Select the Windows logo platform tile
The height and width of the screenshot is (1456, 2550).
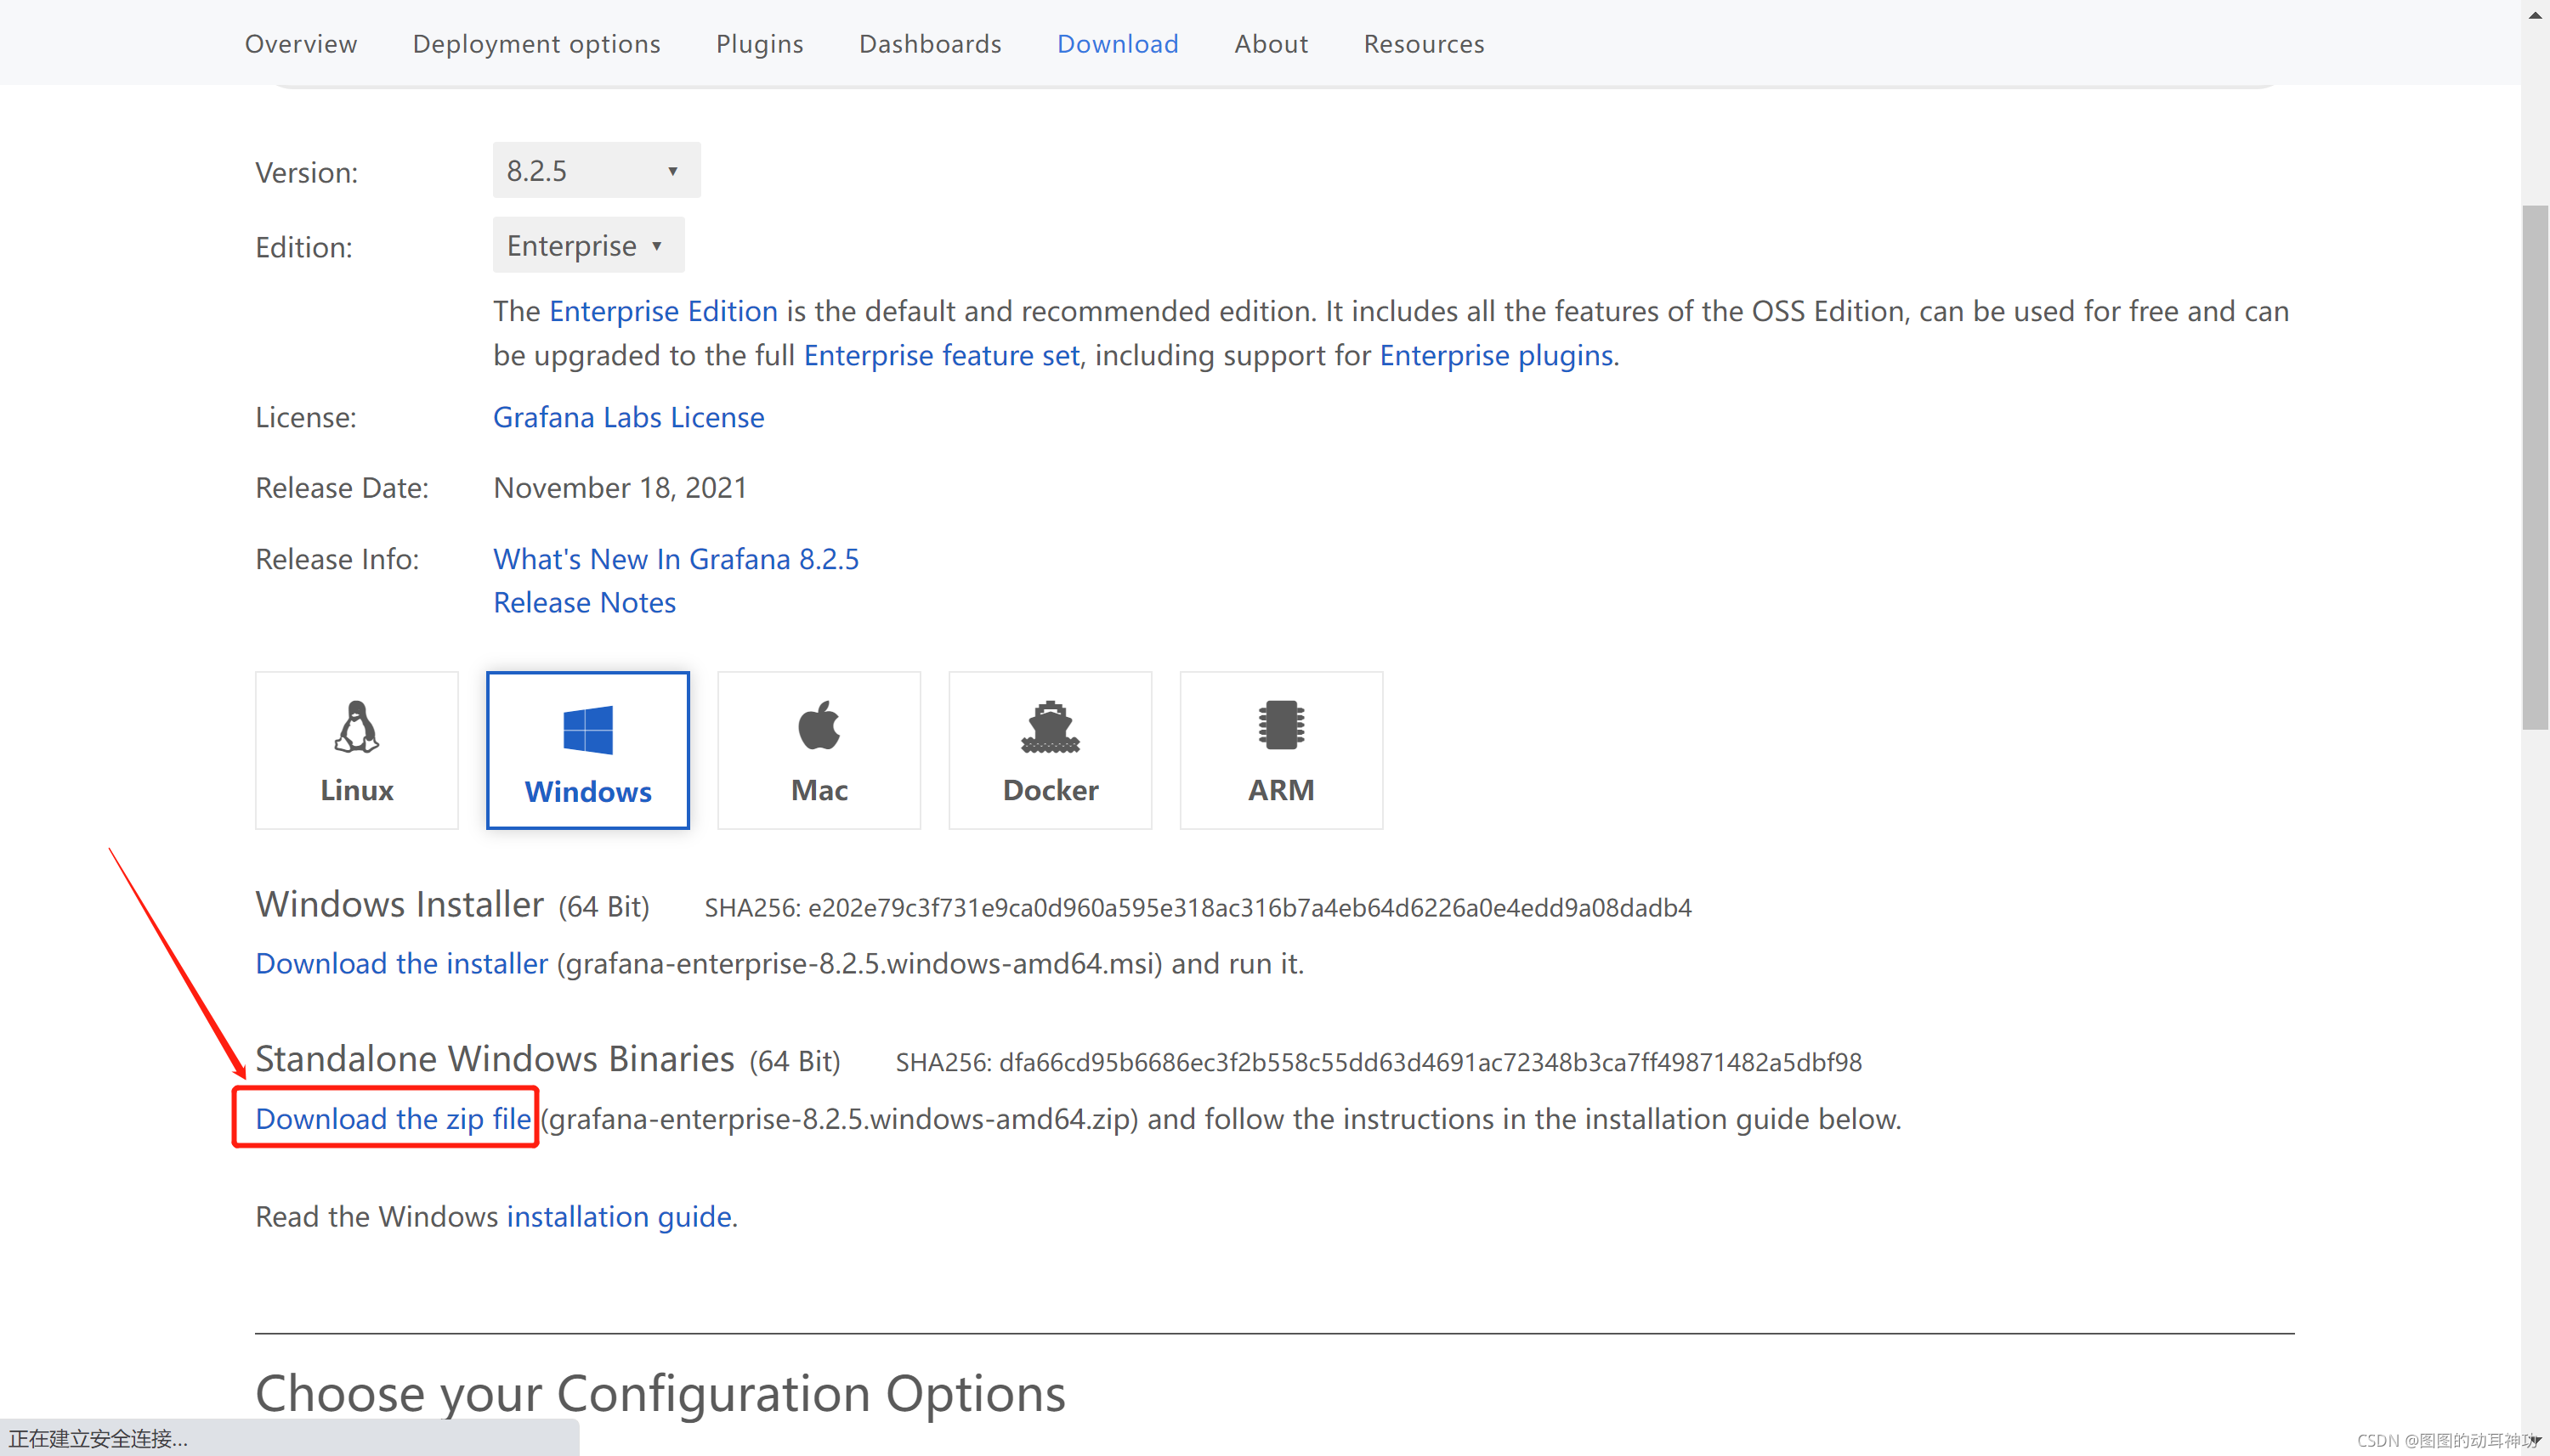click(x=587, y=749)
